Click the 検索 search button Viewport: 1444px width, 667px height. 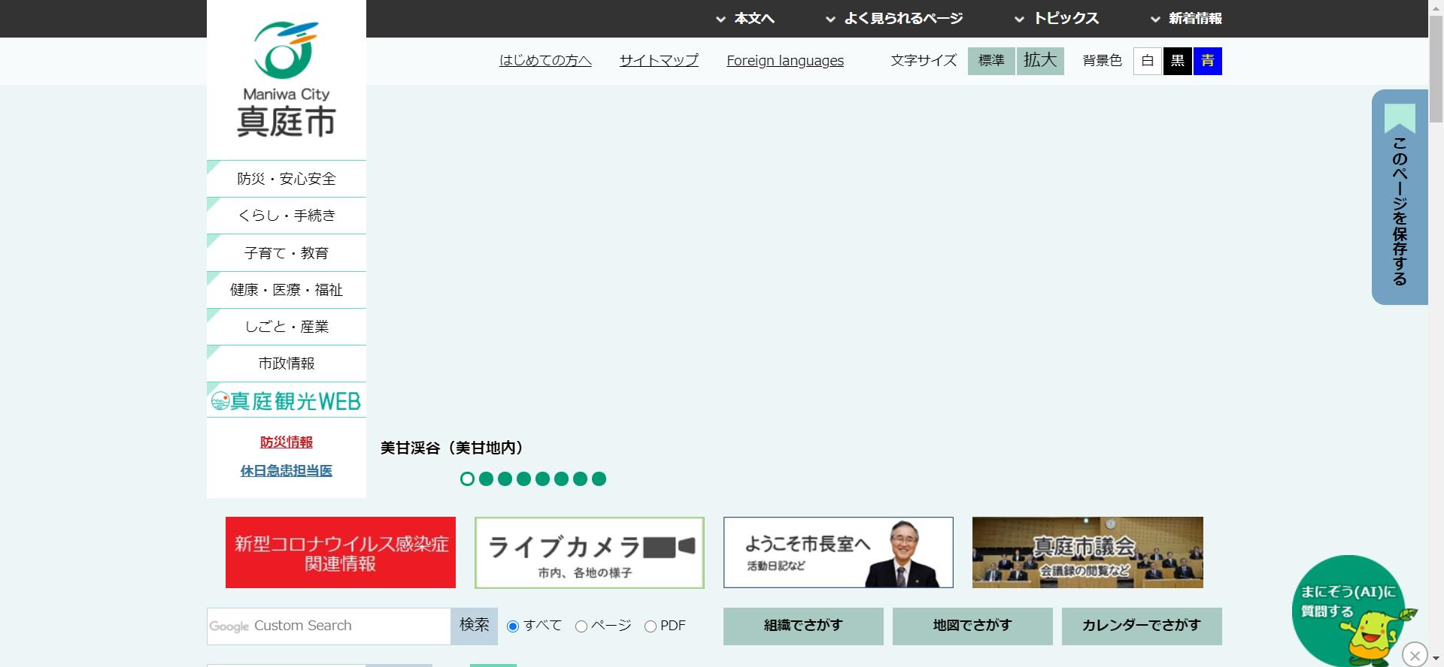475,626
